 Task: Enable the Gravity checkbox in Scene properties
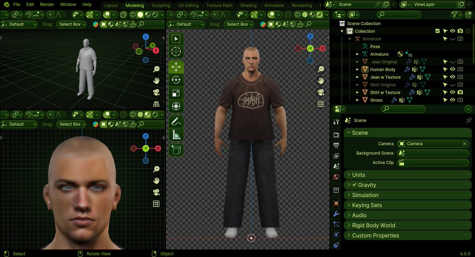click(x=355, y=185)
